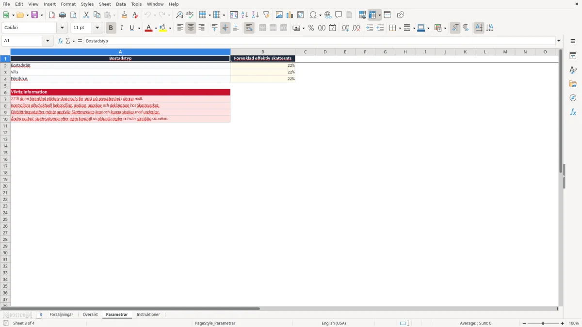Run the spelling check tool
Viewport: 582px width, 327px height.
tap(190, 15)
